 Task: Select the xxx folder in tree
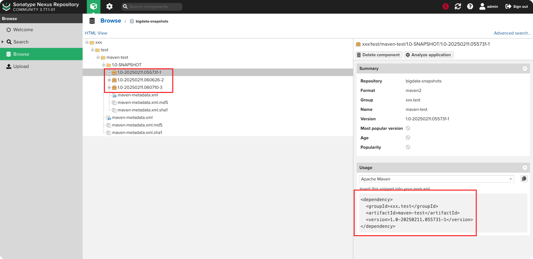coord(98,42)
